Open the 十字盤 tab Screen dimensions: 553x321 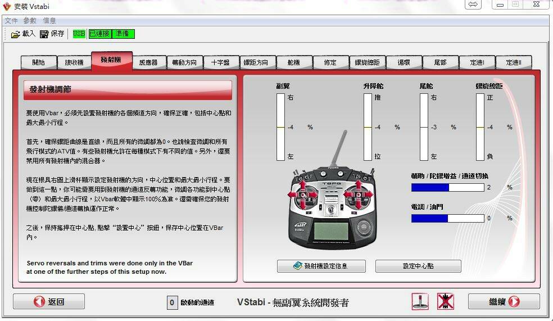click(221, 62)
